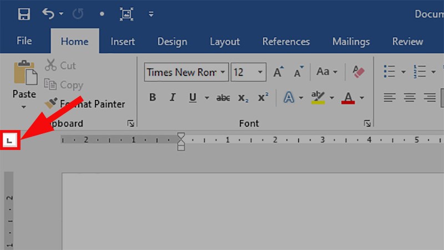Open numbering library dropdown arrow
This screenshot has width=444, height=250.
click(x=433, y=72)
